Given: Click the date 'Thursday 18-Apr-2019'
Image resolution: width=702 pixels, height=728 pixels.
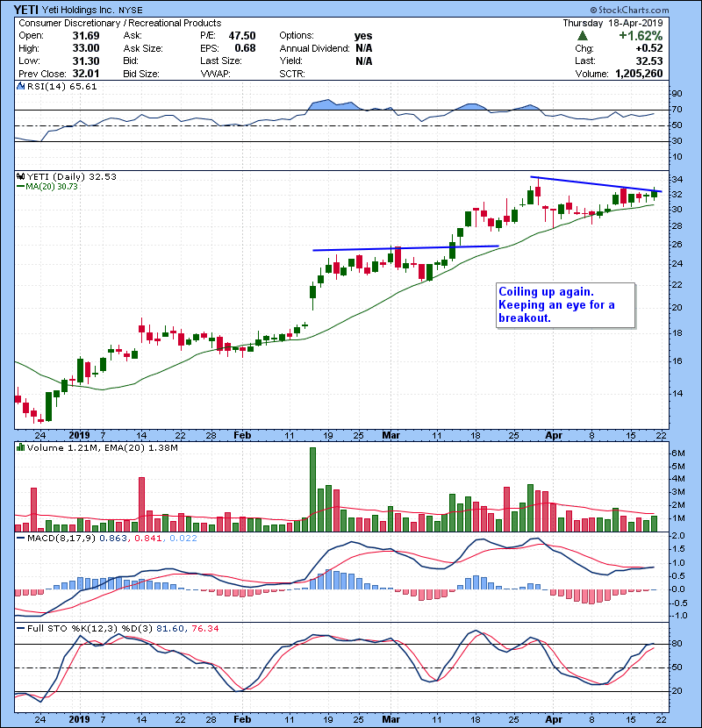Looking at the screenshot, I should [x=612, y=23].
